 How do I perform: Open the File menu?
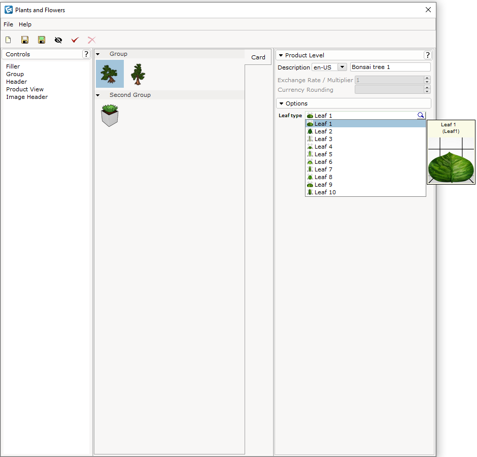click(8, 24)
